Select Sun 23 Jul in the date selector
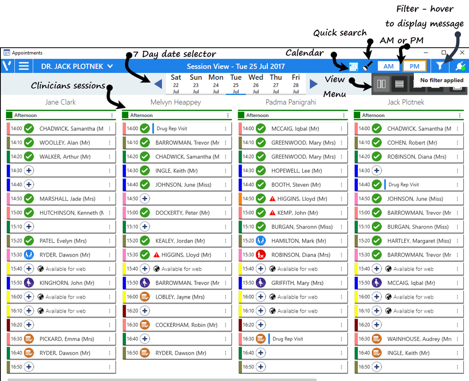The width and height of the screenshot is (469, 381). pos(196,84)
